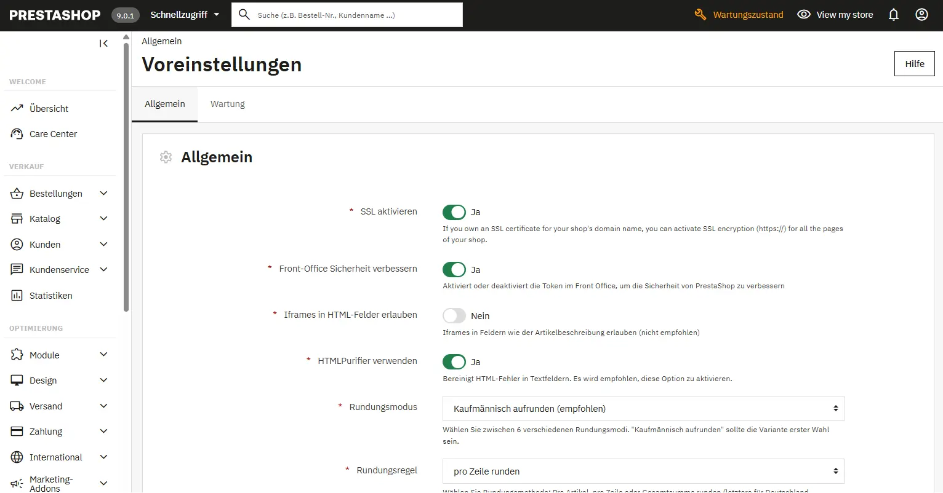Viewport: 943px width, 493px height.
Task: Open the user profile icon
Action: (921, 15)
